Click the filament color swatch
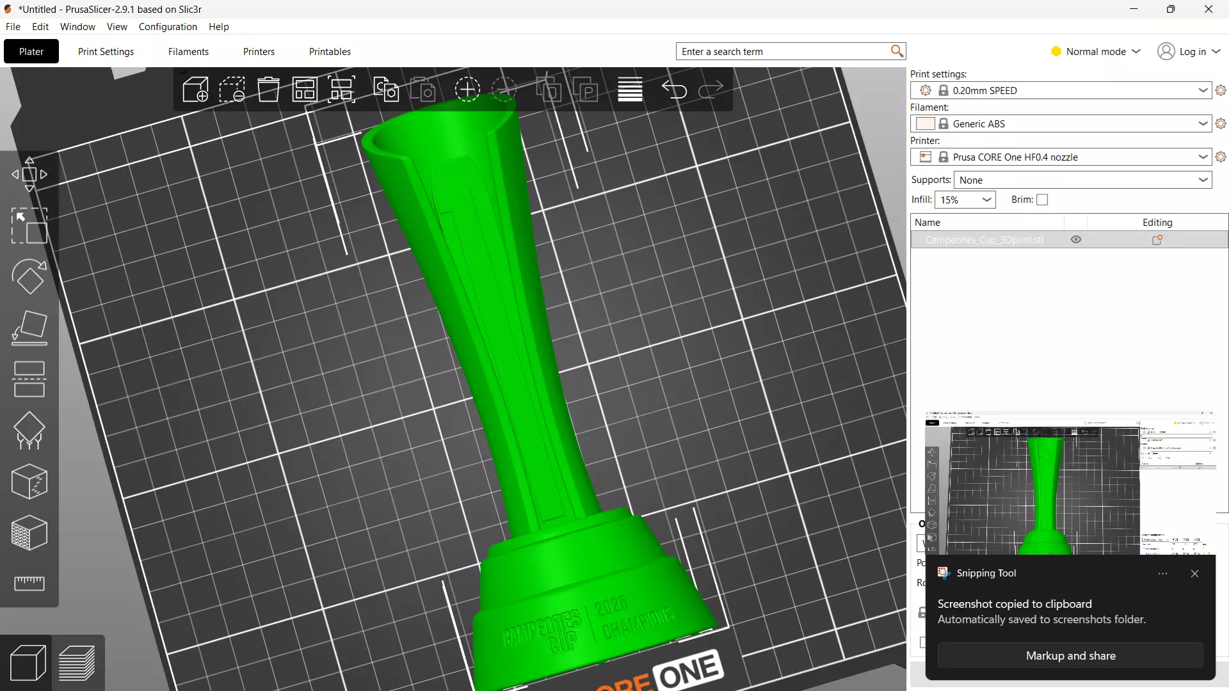The height and width of the screenshot is (691, 1229). (925, 123)
